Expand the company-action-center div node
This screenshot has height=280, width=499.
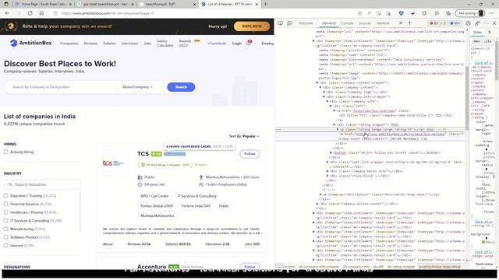pyautogui.click(x=317, y=204)
